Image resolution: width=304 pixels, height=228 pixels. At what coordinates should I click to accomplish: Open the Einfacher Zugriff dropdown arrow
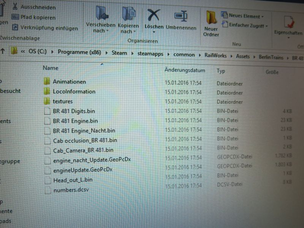tap(267, 26)
